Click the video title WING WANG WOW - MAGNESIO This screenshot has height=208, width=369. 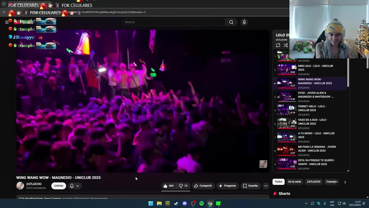click(x=59, y=178)
